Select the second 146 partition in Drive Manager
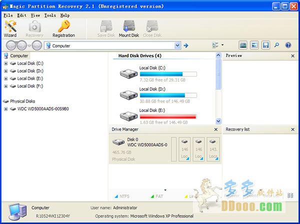The image size is (300, 224). coord(198,149)
